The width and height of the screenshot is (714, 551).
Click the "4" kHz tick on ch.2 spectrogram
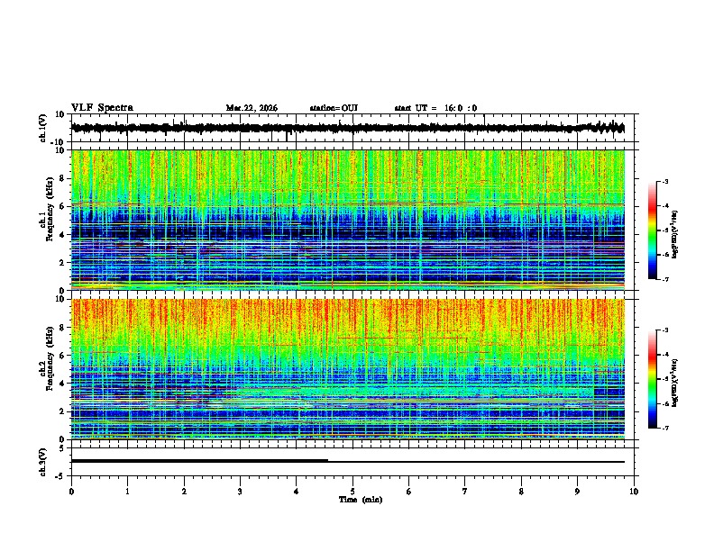pyautogui.click(x=62, y=384)
